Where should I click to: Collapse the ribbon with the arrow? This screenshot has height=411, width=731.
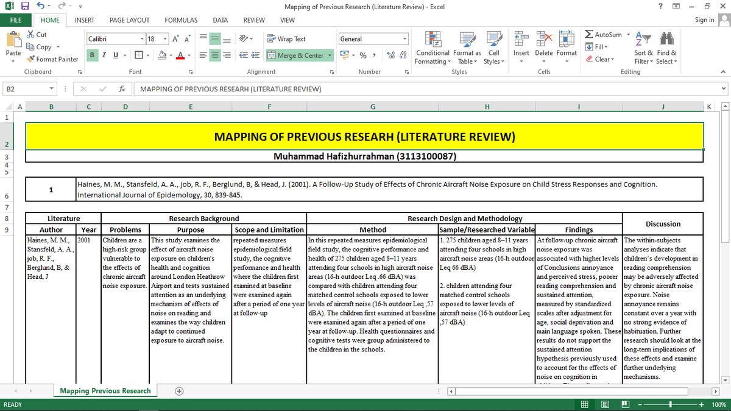pyautogui.click(x=723, y=72)
